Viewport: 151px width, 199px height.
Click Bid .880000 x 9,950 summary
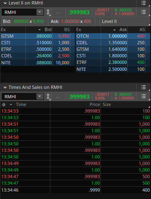coord(23,21)
